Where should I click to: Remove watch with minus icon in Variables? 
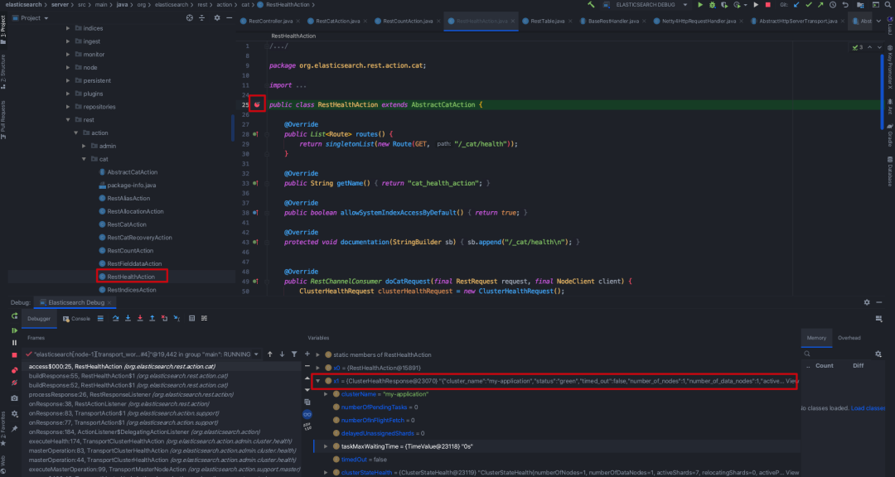pos(307,366)
